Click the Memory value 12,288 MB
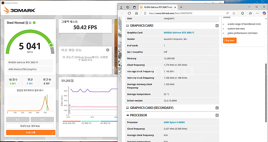Viewport: 268px width, 142px height. pos(169,58)
